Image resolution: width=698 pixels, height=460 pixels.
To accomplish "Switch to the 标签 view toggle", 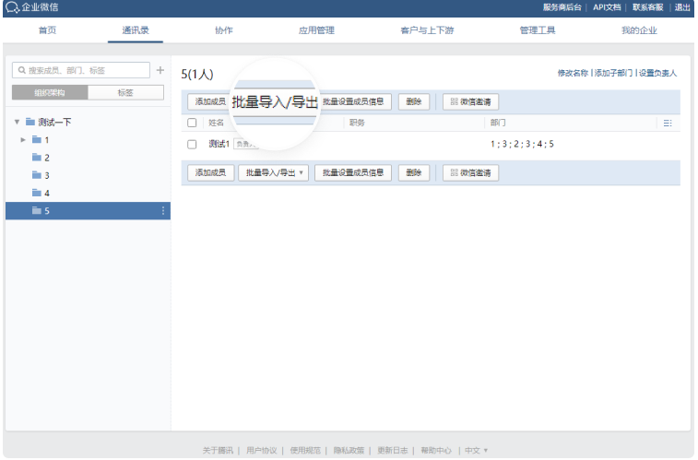I will tap(125, 92).
